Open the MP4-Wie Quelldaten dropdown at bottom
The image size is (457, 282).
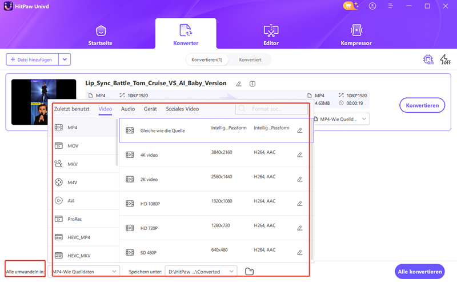click(x=84, y=271)
